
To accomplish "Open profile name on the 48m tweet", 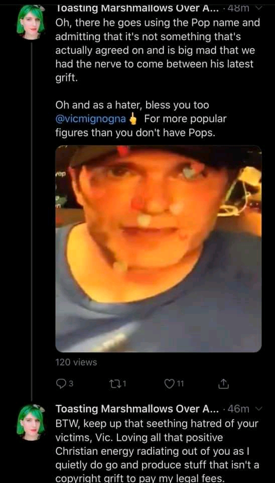I will (x=137, y=9).
